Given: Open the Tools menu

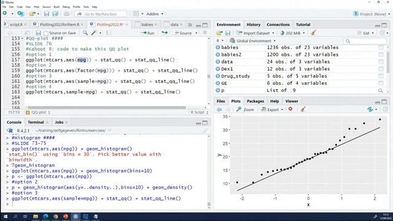Looking at the screenshot, I should [x=86, y=7].
